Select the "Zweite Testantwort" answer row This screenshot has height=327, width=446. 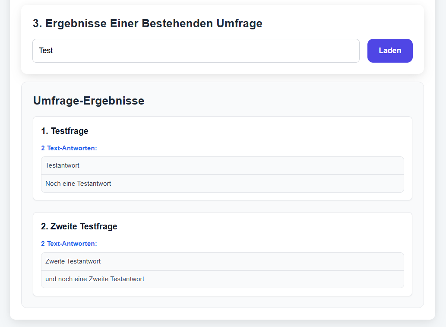(x=222, y=261)
